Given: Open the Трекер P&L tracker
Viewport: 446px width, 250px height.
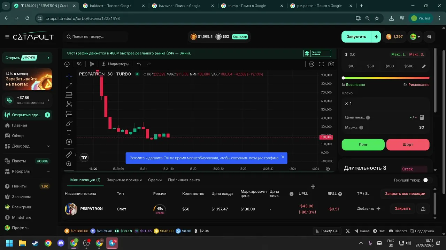Looking at the screenshot, I should click(x=327, y=231).
